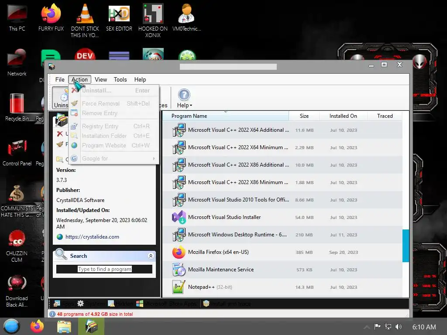Click the Uninstall Tool title bar icon
The image size is (447, 335).
coord(52,67)
